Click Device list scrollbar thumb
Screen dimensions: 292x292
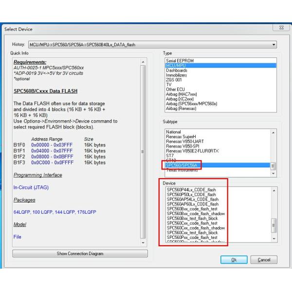pyautogui.click(x=274, y=225)
